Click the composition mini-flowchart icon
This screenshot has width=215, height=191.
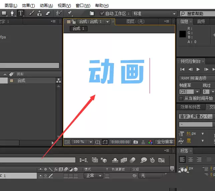click(83, 160)
